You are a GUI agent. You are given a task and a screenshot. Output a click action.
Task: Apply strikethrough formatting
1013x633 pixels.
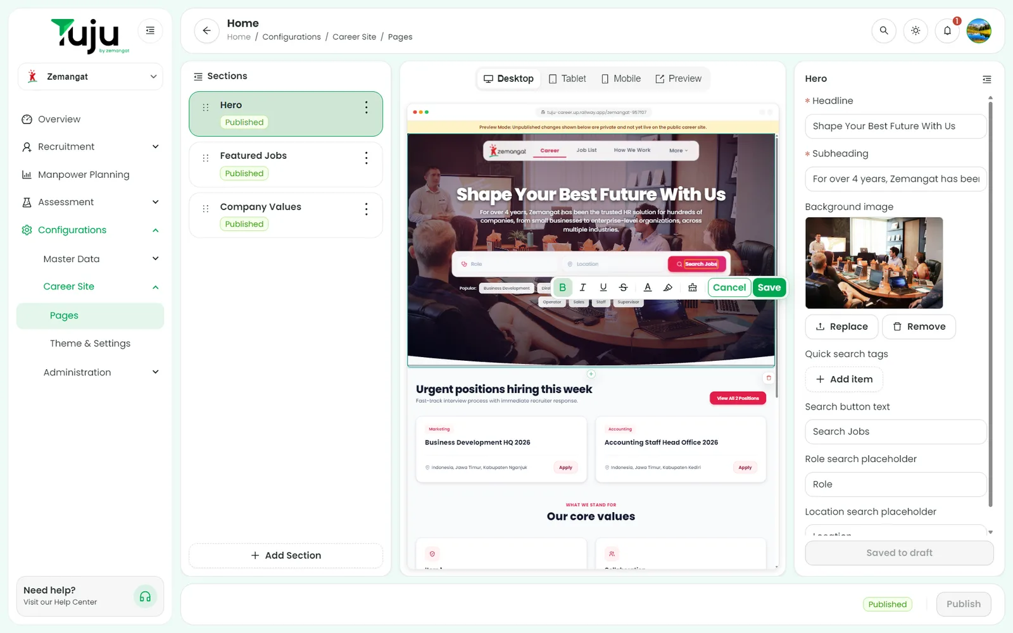(x=623, y=287)
